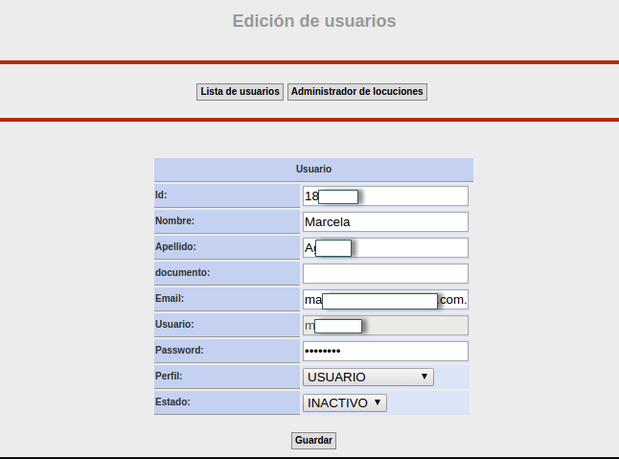
Task: Click the Apellido: label
Action: pyautogui.click(x=175, y=246)
